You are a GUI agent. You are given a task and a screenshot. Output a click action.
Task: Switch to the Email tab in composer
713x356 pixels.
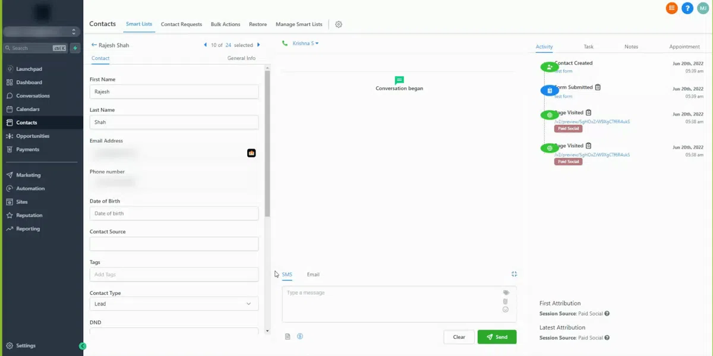[x=313, y=275]
